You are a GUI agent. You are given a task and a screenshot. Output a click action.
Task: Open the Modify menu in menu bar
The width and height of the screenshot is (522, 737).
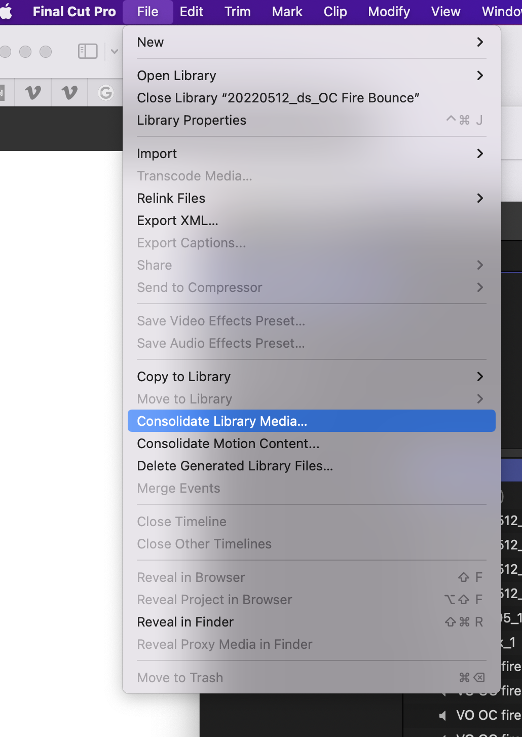click(389, 12)
